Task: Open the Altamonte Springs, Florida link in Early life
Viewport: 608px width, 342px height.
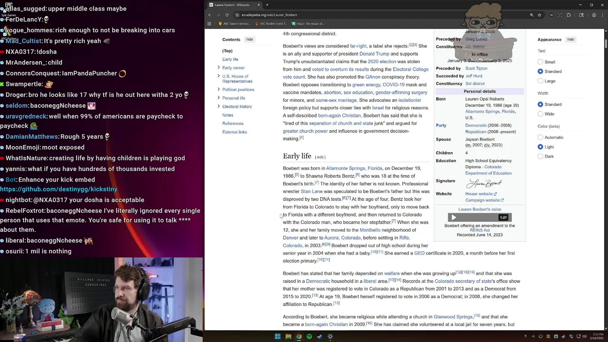Action: 354,168
